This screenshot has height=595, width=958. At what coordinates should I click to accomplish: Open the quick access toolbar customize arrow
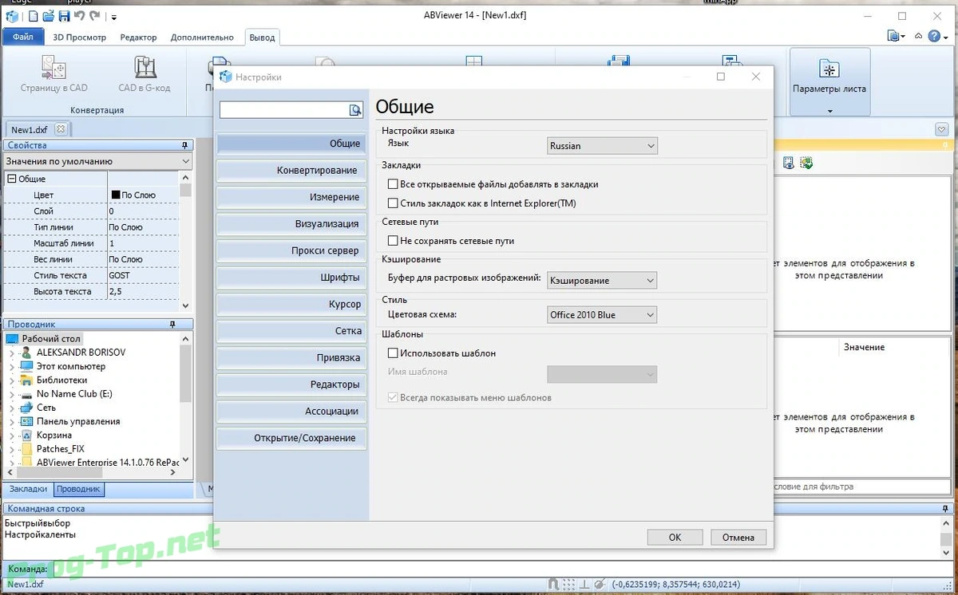click(114, 16)
